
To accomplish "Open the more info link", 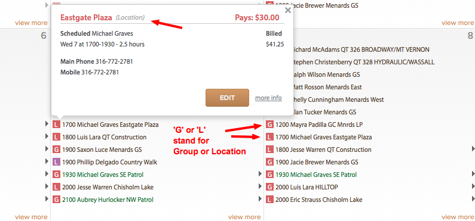I will pos(268,98).
